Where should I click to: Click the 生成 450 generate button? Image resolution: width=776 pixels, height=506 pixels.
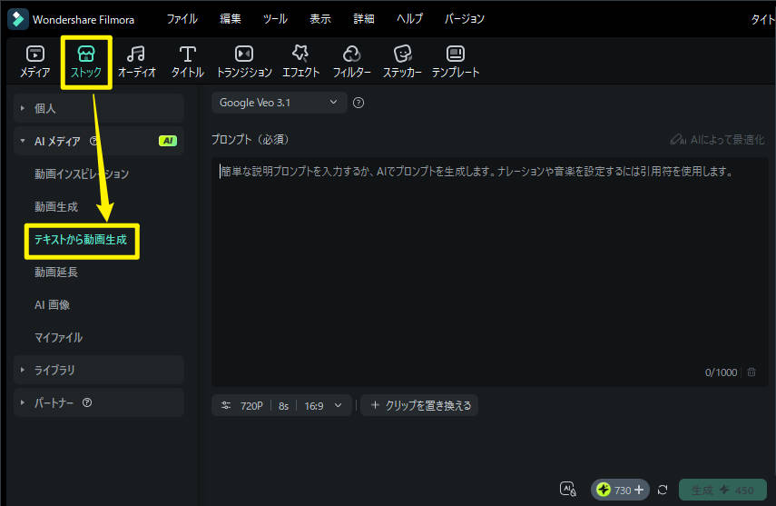(722, 491)
